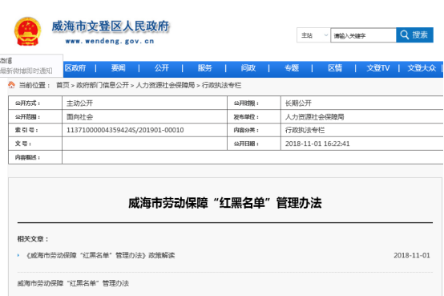This screenshot has height=296, width=444.
Task: Go to the 公开 navigation tab
Action: (x=162, y=68)
